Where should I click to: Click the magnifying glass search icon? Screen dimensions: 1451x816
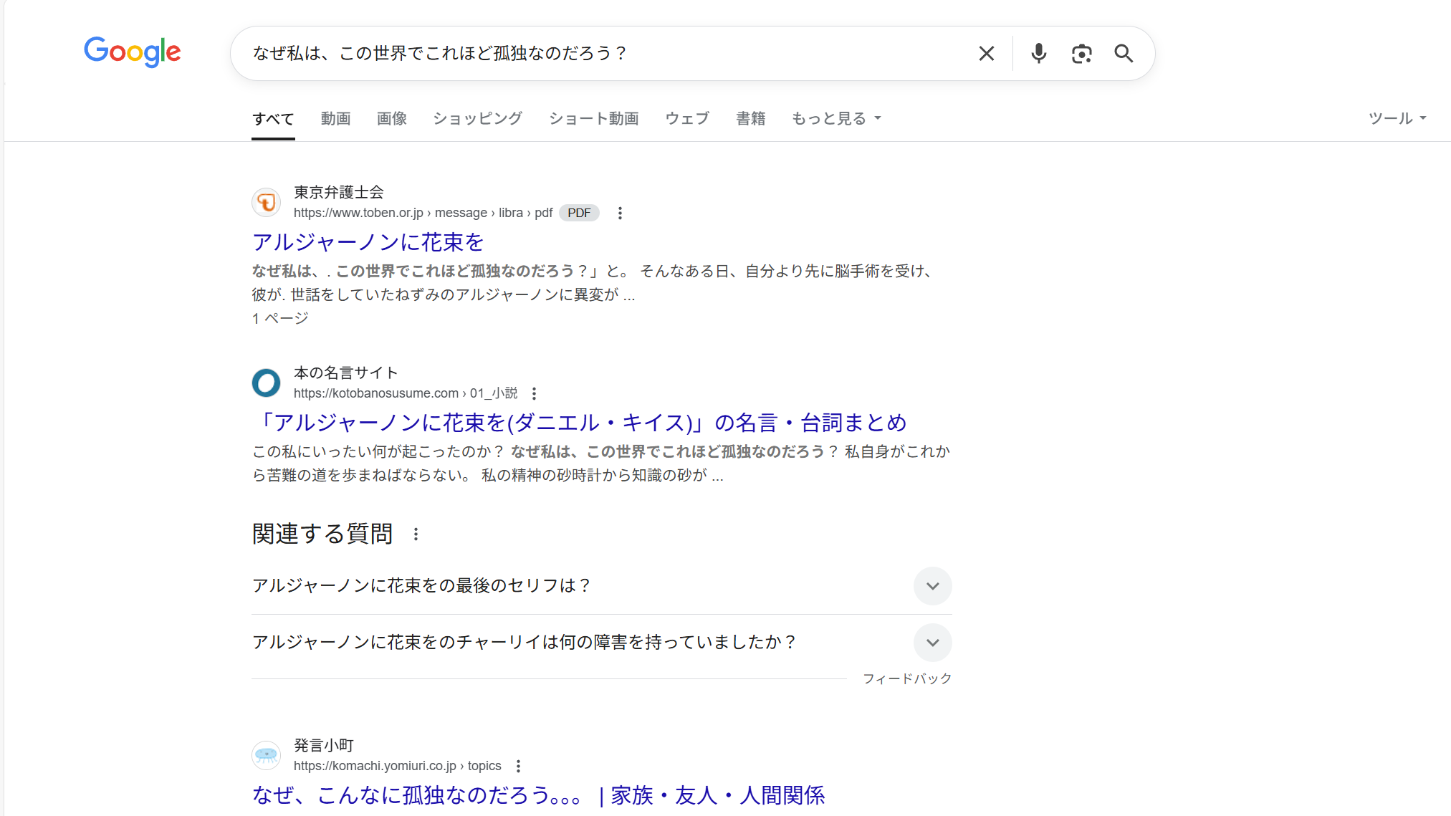coord(1124,53)
